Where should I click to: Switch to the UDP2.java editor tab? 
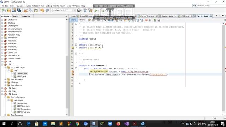point(185,16)
